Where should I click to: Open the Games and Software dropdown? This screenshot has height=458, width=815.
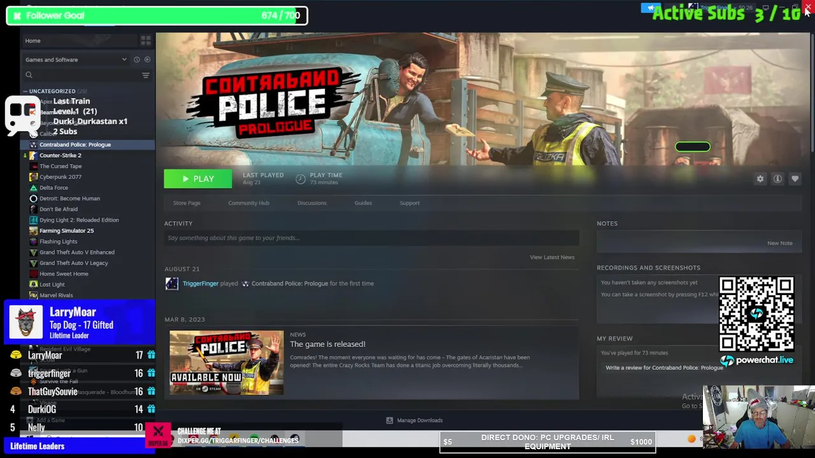click(76, 60)
